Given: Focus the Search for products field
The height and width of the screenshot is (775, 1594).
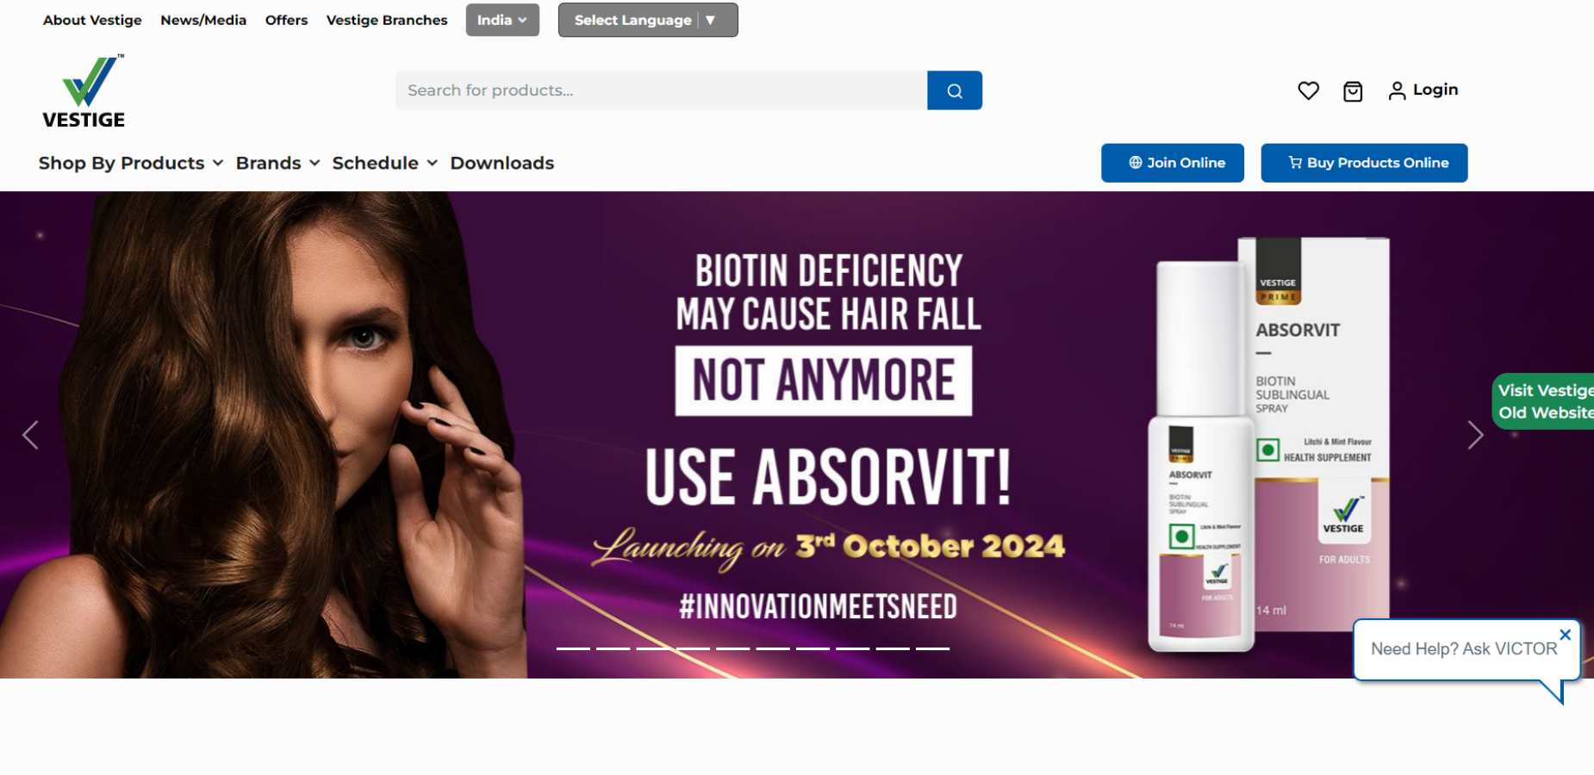Looking at the screenshot, I should point(661,90).
